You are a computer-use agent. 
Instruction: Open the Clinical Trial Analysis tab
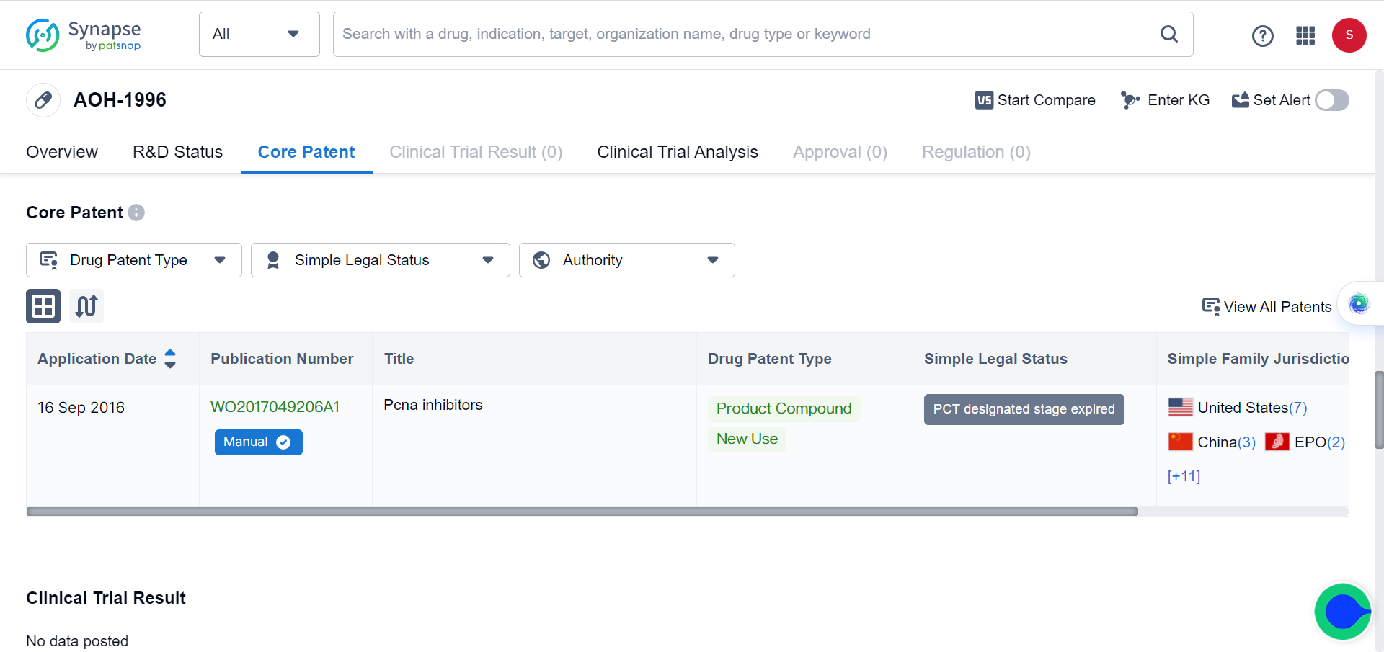pyautogui.click(x=677, y=152)
